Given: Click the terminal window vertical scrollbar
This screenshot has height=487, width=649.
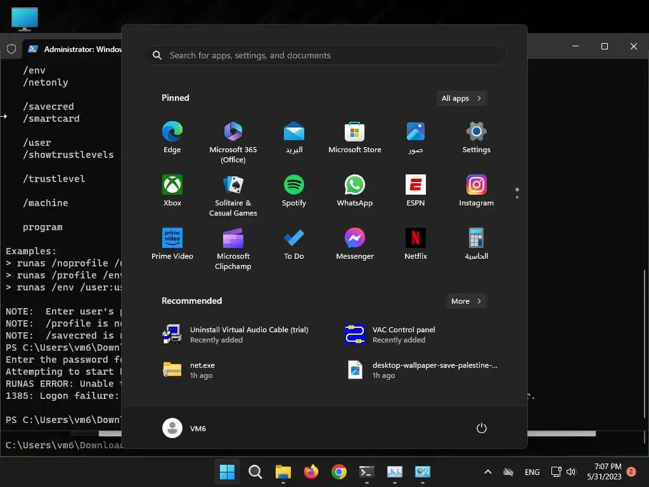Looking at the screenshot, I should pos(645,344).
